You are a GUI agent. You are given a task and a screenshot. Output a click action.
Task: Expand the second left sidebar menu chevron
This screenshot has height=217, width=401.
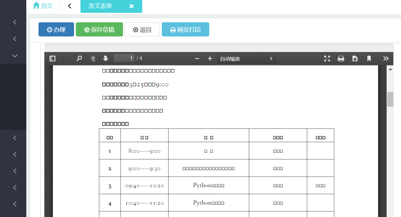point(15,39)
